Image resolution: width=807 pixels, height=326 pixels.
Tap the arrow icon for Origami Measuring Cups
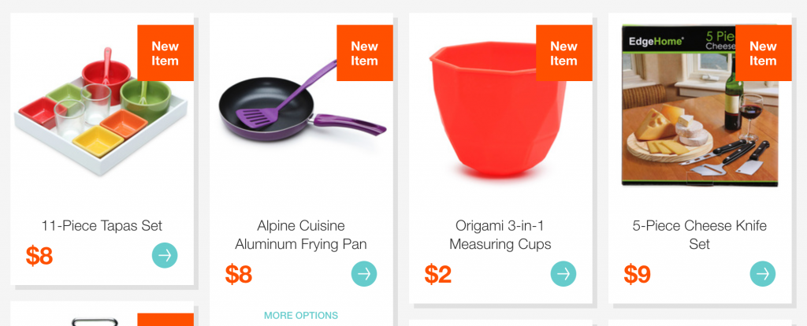click(x=563, y=274)
